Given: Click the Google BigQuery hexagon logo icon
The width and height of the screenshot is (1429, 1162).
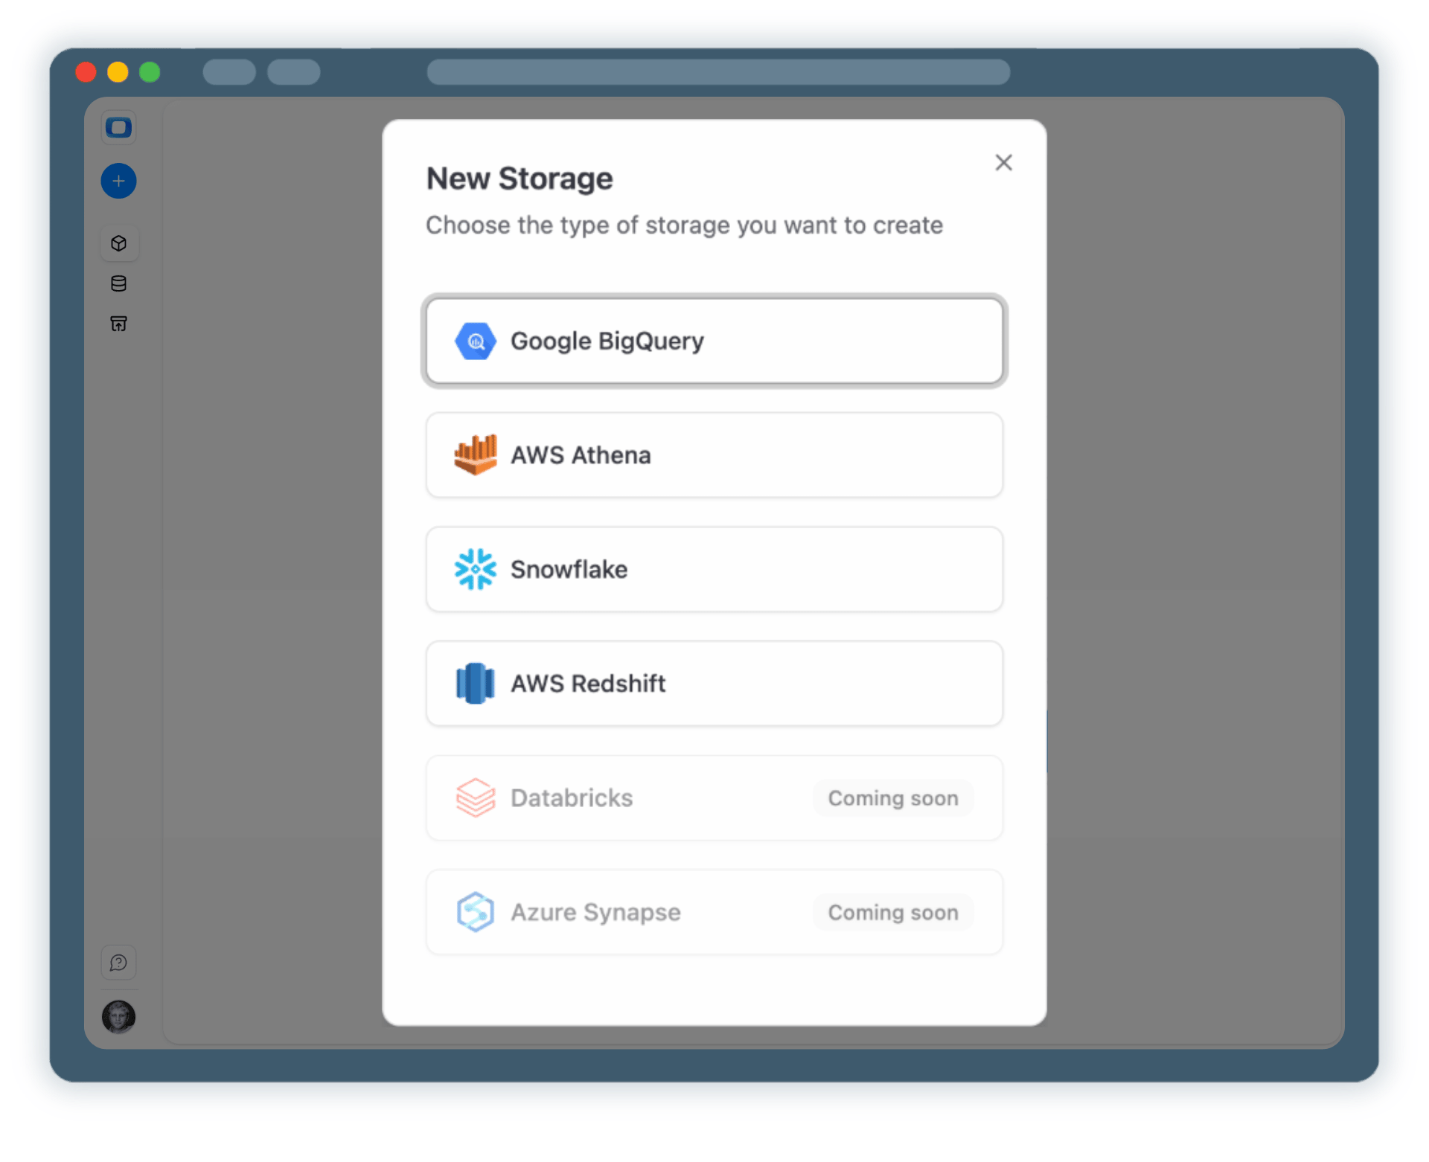Looking at the screenshot, I should click(475, 341).
